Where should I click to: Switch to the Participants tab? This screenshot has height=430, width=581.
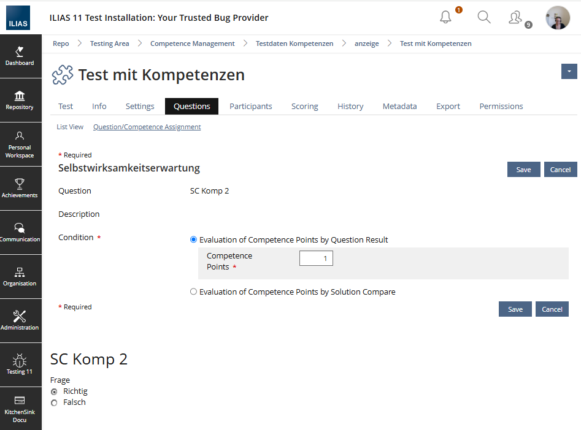pyautogui.click(x=251, y=106)
